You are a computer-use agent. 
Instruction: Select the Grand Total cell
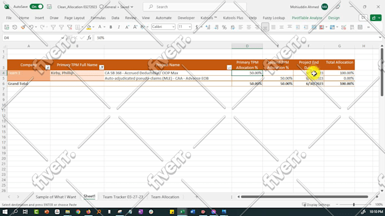coord(29,84)
